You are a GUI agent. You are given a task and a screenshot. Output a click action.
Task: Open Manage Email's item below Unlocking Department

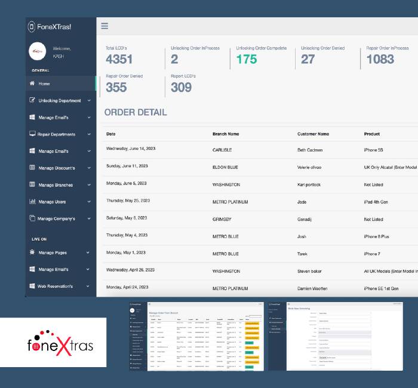tap(53, 118)
